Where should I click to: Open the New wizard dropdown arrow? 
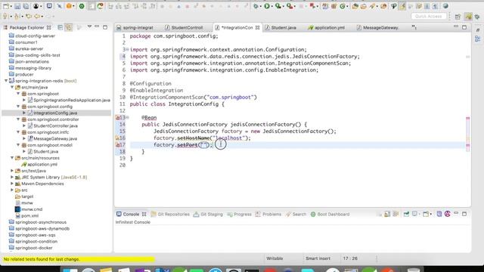tap(11, 7)
